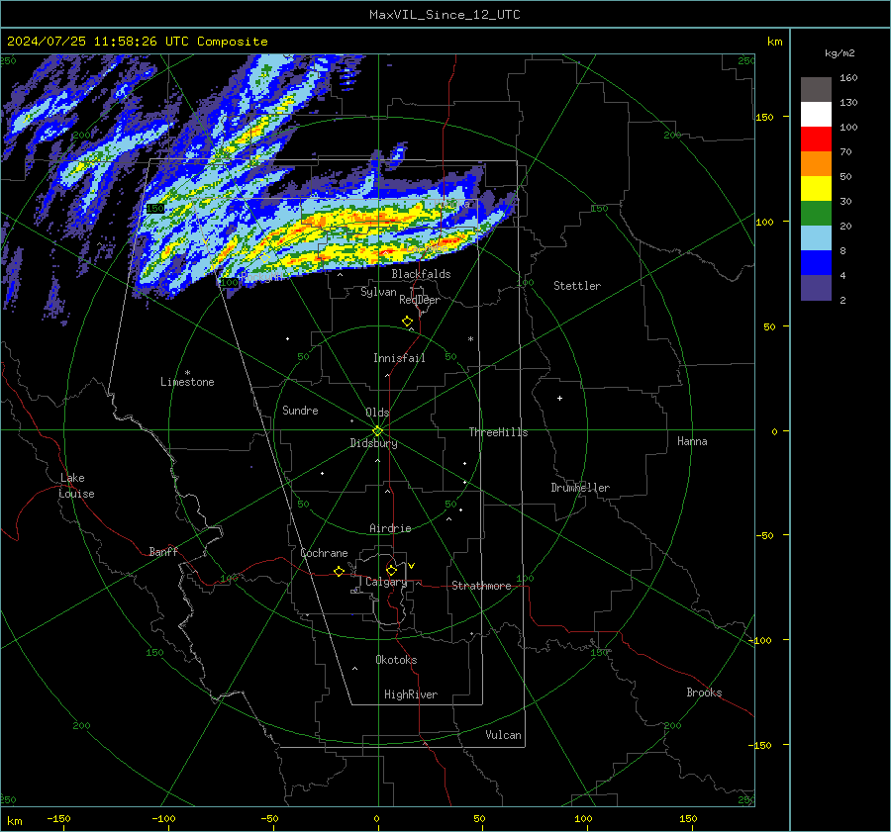Click the Airdrie city label

390,528
